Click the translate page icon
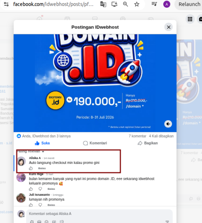The height and width of the screenshot is (223, 202). [103, 4]
